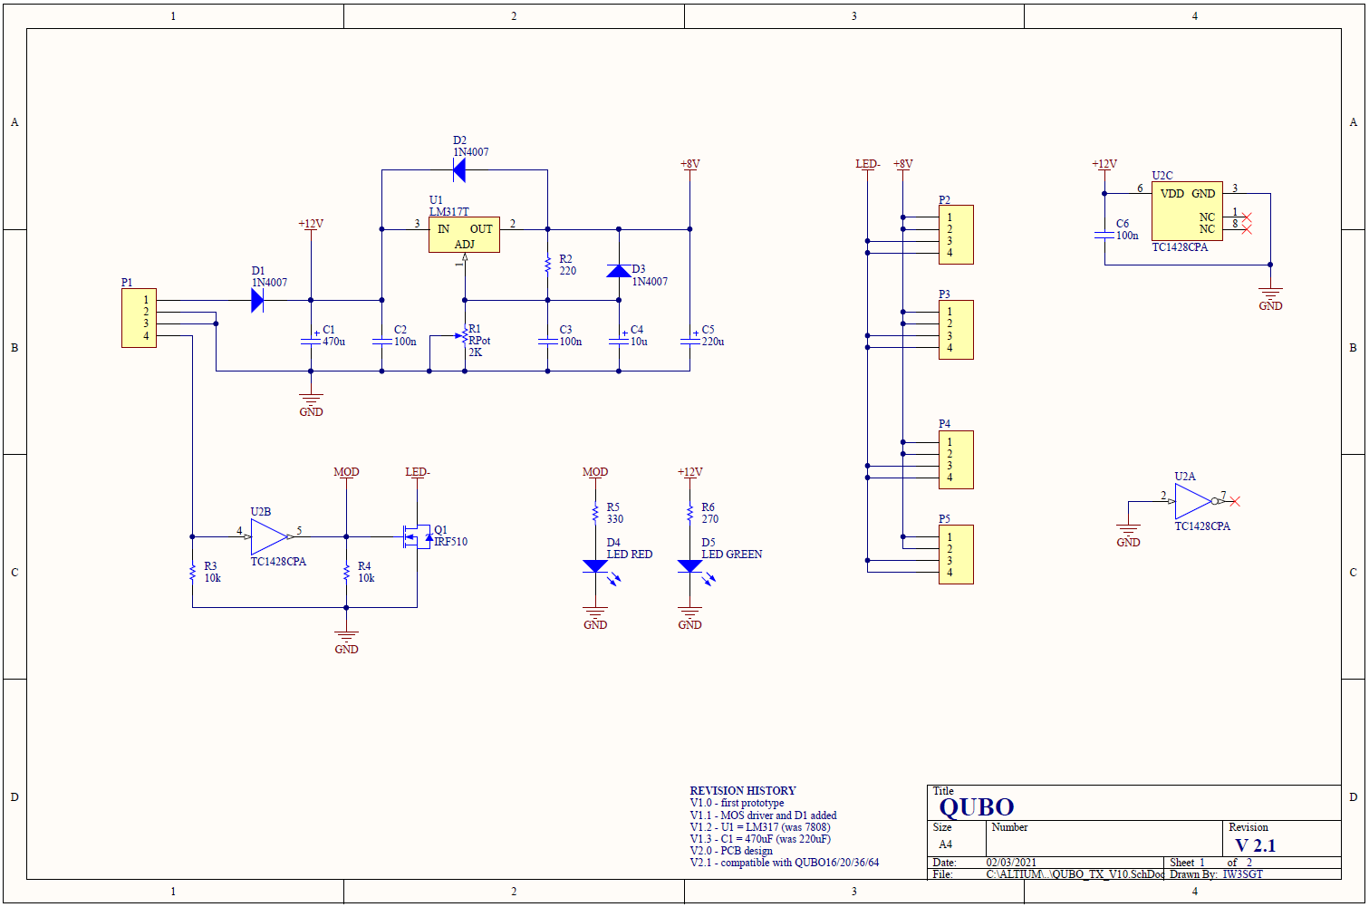Select resistor R2 220 symbol
Image resolution: width=1369 pixels, height=907 pixels.
[548, 265]
